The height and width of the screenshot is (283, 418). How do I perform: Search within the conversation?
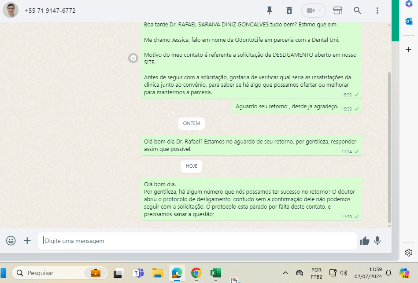point(357,11)
